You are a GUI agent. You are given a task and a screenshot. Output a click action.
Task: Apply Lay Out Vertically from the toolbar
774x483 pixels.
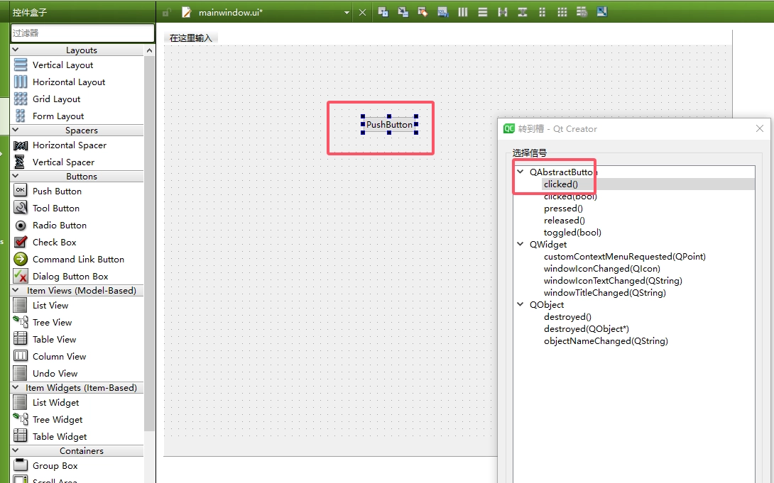click(x=483, y=12)
